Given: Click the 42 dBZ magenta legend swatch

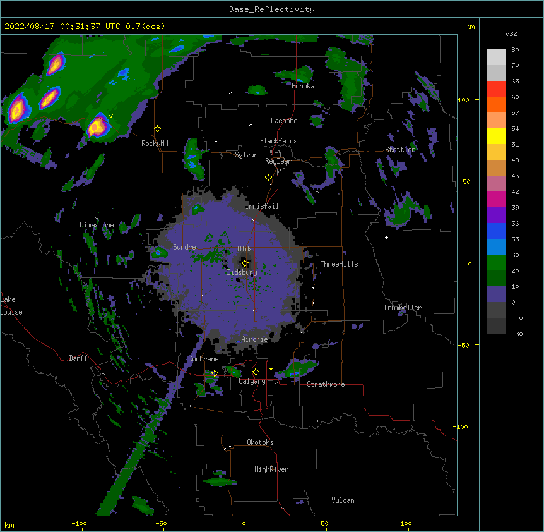Looking at the screenshot, I should click(496, 199).
